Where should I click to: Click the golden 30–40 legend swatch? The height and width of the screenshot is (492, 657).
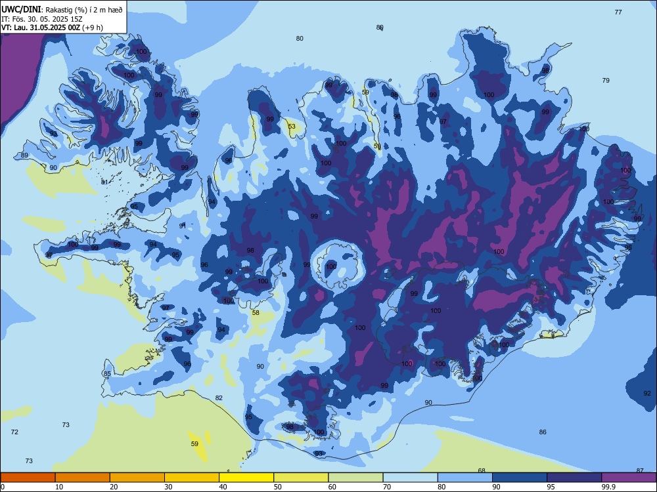[192, 478]
